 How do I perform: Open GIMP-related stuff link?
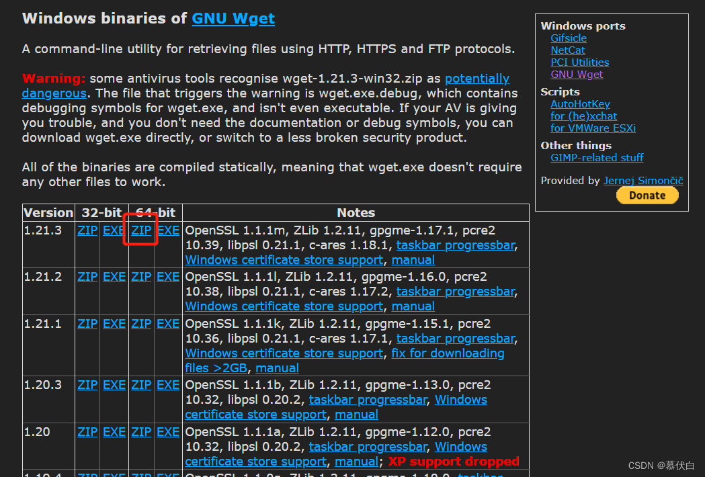pos(597,158)
